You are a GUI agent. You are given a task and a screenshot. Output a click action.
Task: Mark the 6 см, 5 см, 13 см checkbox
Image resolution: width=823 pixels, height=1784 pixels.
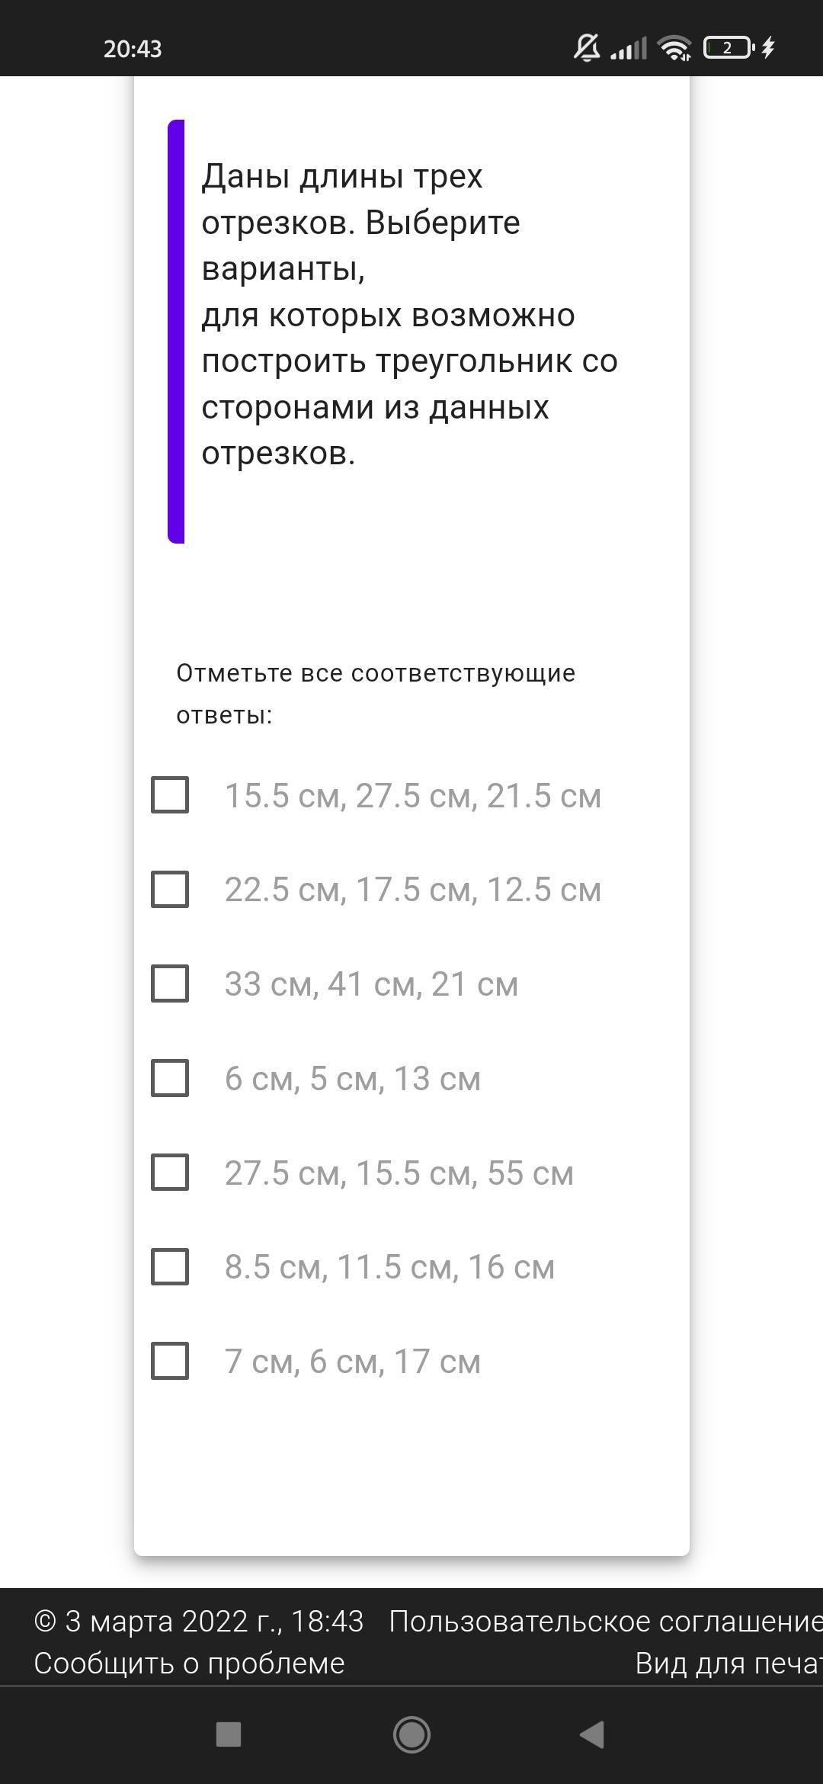coord(170,1078)
